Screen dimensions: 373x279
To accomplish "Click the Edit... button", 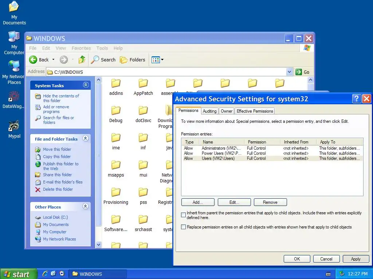I will click(x=234, y=202).
